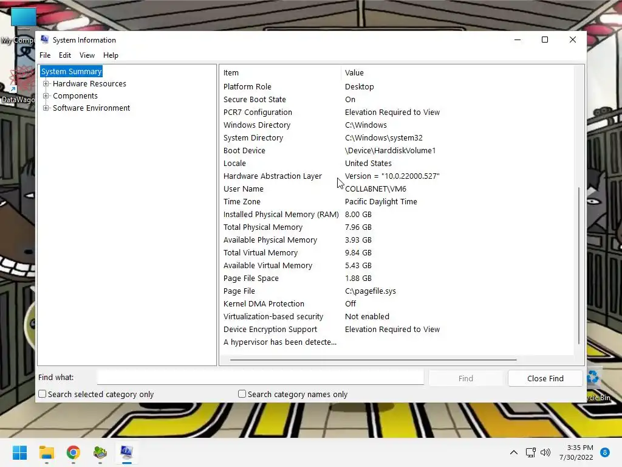This screenshot has width=622, height=467.
Task: Open the volume tray icon
Action: point(545,452)
